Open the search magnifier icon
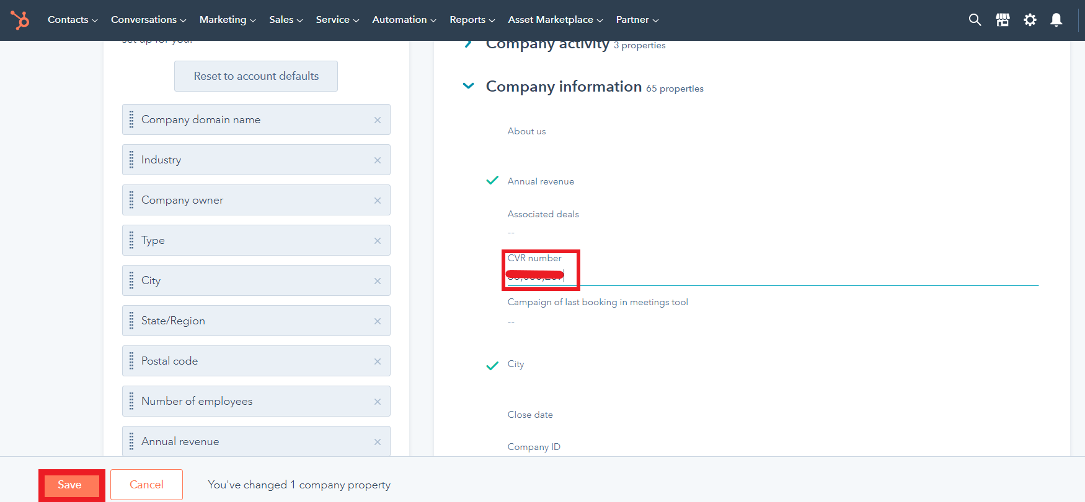This screenshot has height=502, width=1085. point(975,20)
